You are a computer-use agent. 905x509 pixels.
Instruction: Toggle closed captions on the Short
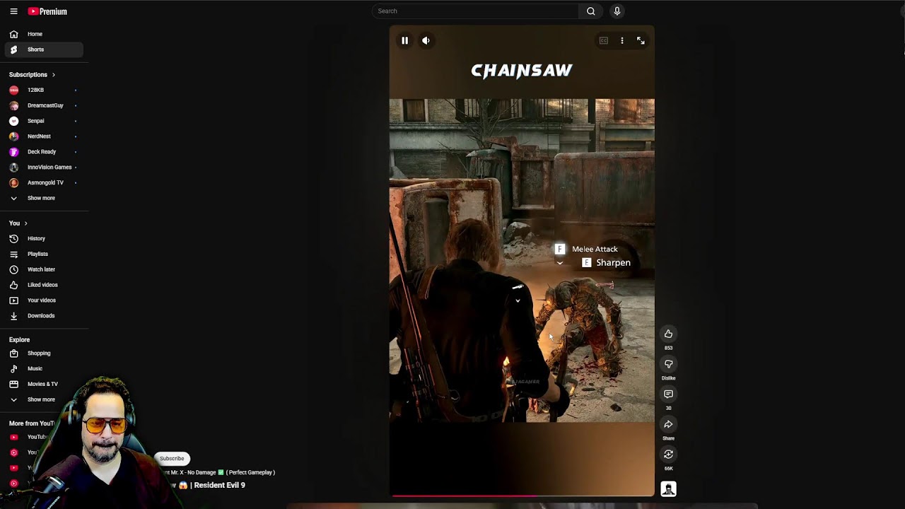pyautogui.click(x=604, y=41)
